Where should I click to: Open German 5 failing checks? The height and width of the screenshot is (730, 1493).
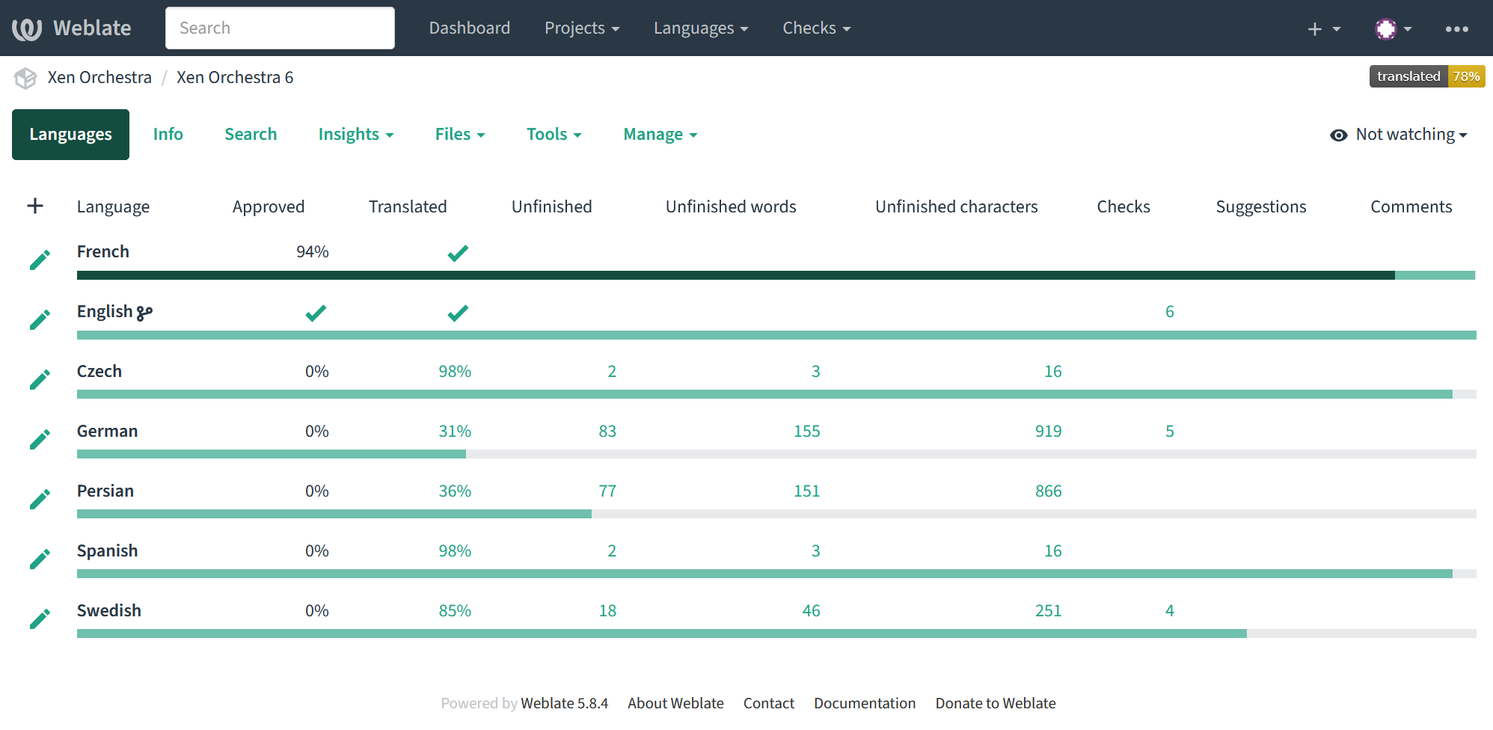coord(1170,432)
